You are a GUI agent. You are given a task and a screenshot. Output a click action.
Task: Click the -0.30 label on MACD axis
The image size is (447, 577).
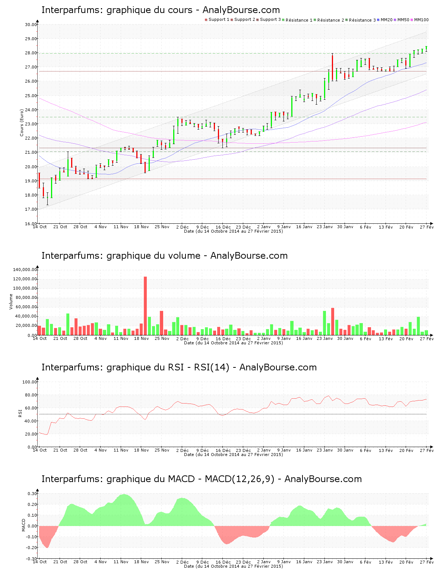coord(32,559)
